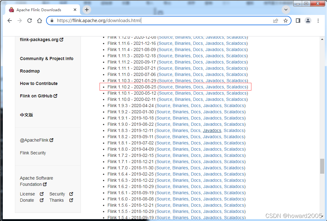Screen dimensions: 327x221
Task: Reload the Flink downloads page
Action: click(30, 21)
